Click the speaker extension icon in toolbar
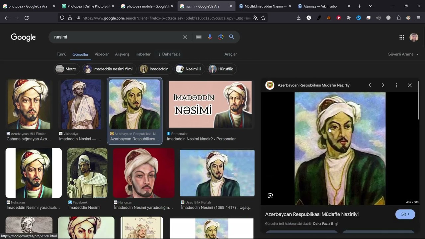425x239 pixels. [378, 18]
